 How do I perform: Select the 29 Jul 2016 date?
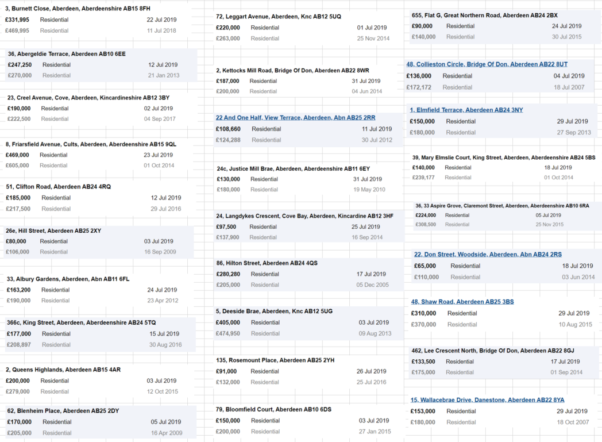tap(166, 209)
